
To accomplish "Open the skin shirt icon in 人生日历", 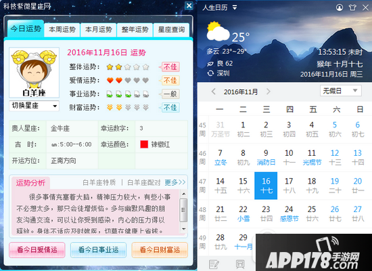I will (352, 7).
